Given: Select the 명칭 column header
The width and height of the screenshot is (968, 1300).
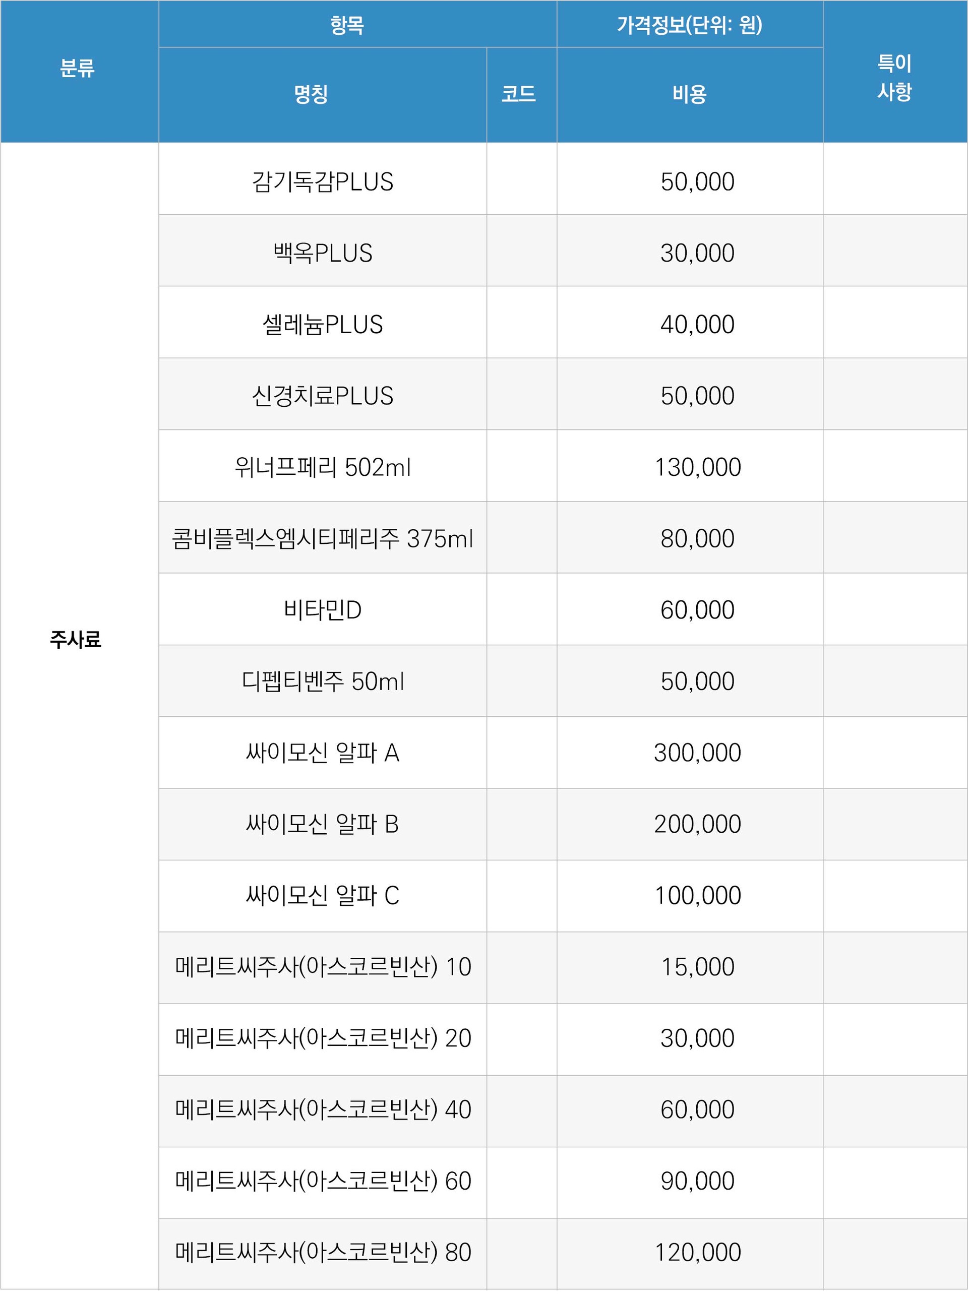Looking at the screenshot, I should (x=311, y=94).
